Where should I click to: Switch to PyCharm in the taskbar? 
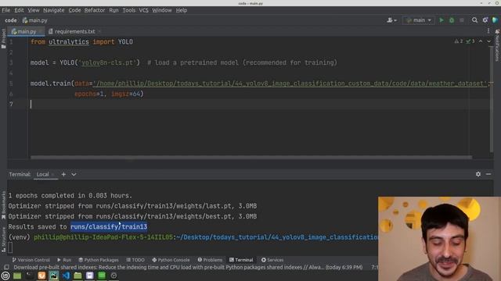coord(54,276)
